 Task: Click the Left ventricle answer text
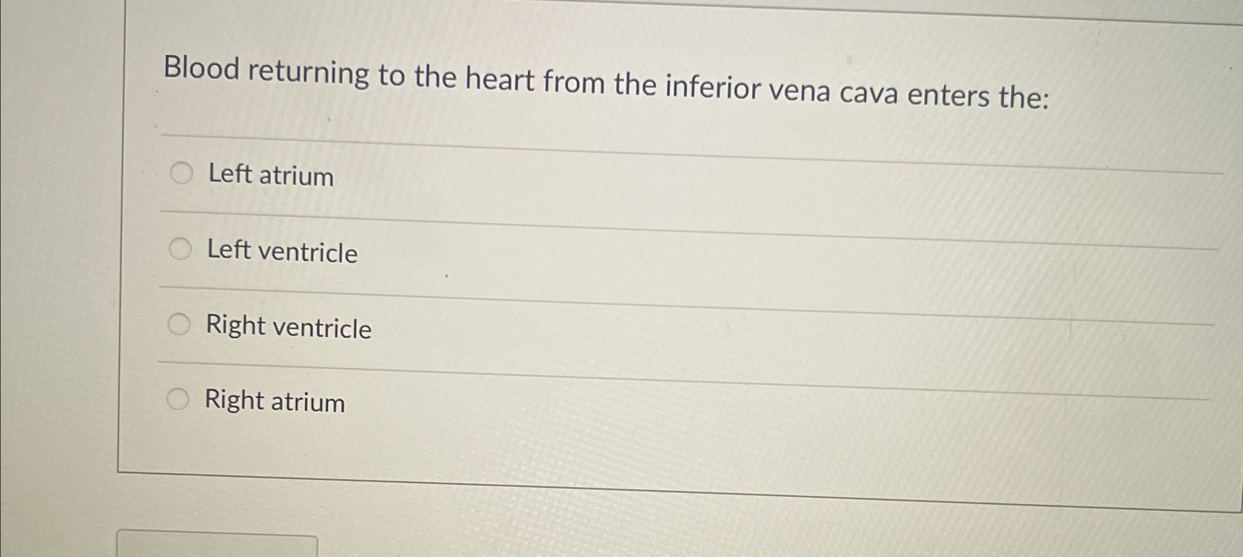pos(282,252)
